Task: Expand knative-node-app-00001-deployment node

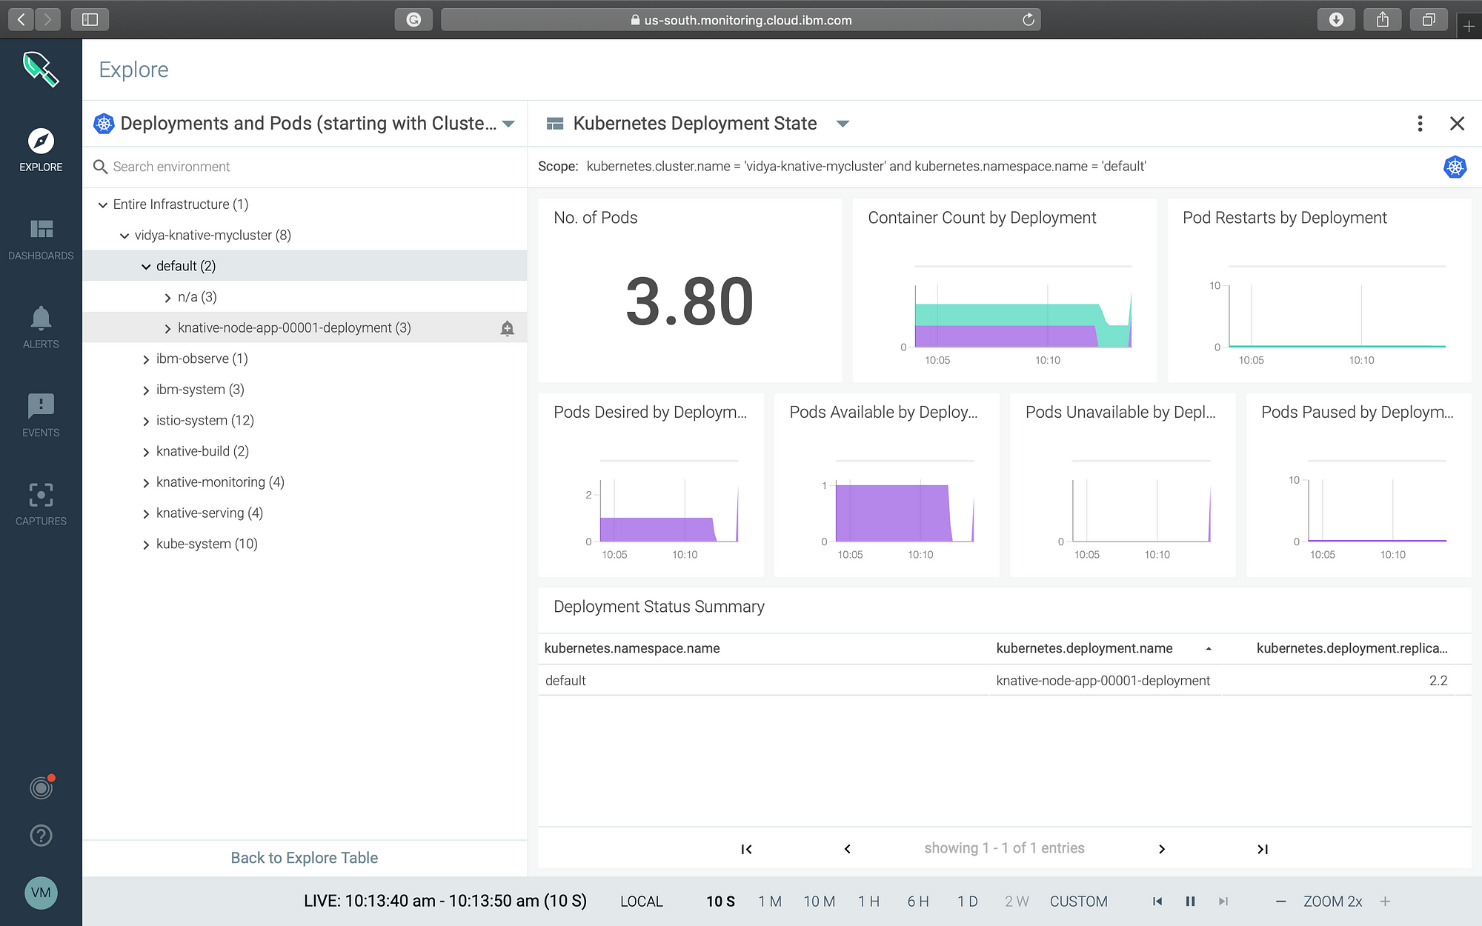Action: pyautogui.click(x=167, y=329)
